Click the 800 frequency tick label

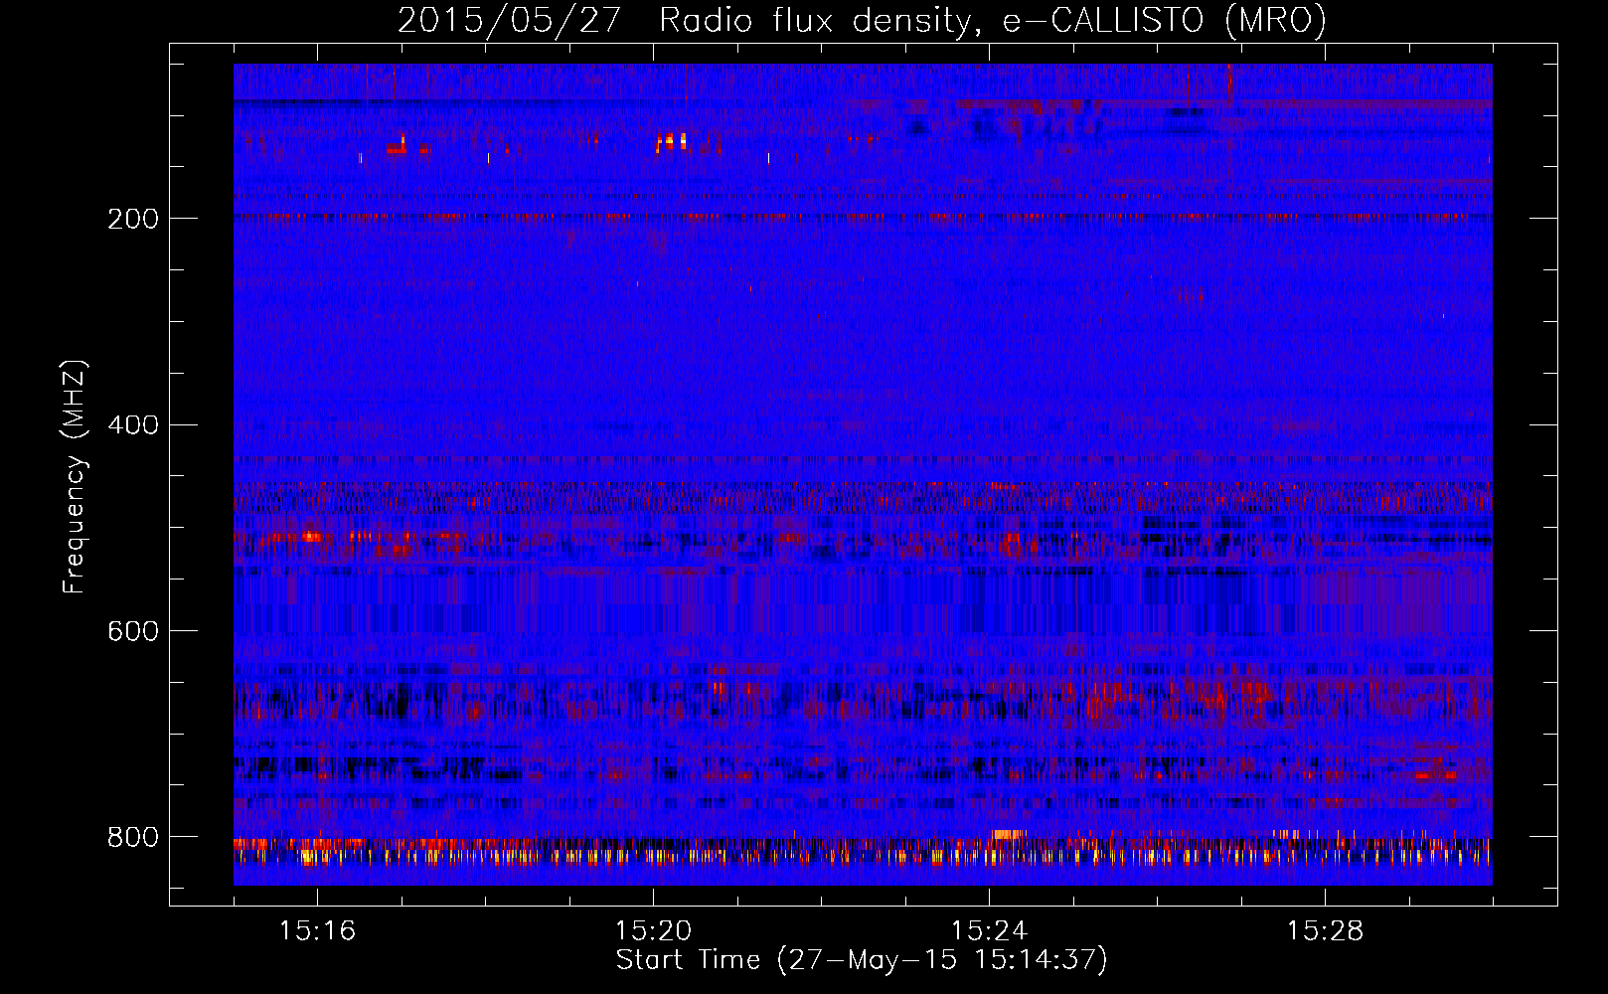tap(133, 837)
